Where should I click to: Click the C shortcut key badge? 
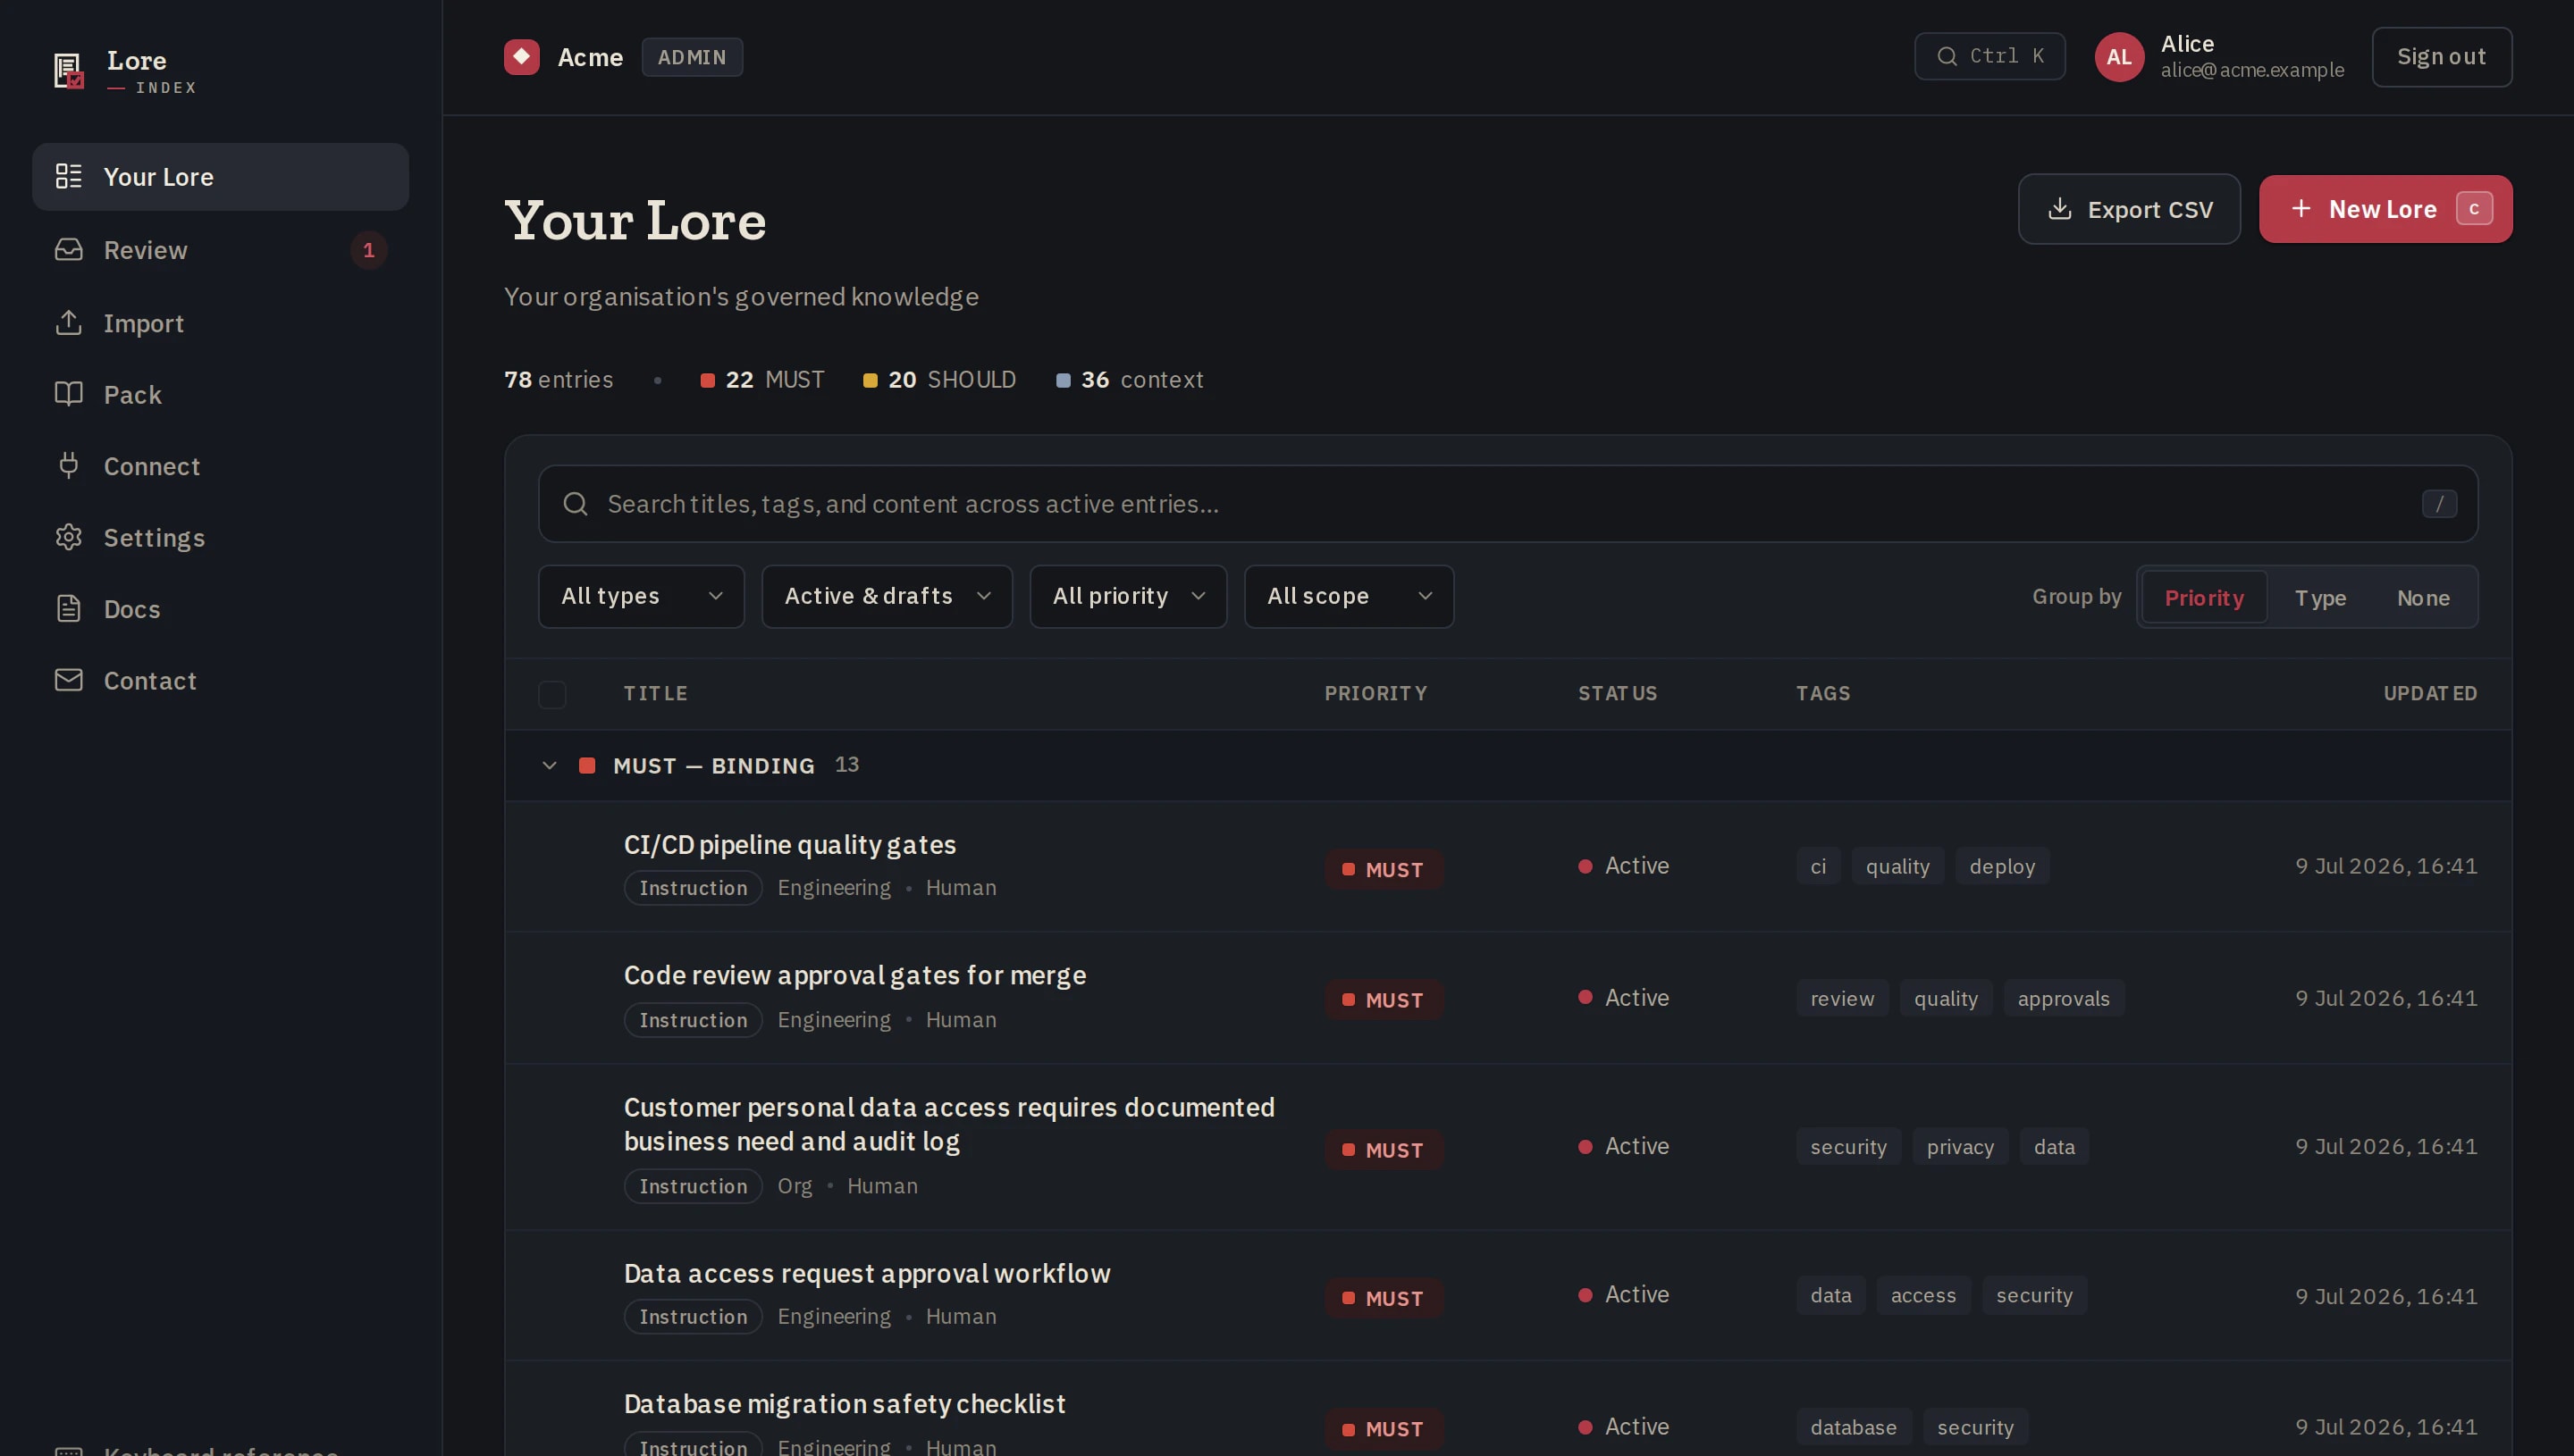[x=2473, y=208]
